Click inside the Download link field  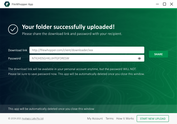coord(87,50)
